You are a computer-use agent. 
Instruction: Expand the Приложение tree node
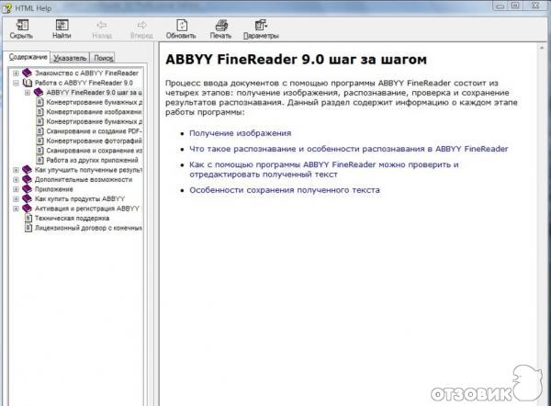coord(16,188)
